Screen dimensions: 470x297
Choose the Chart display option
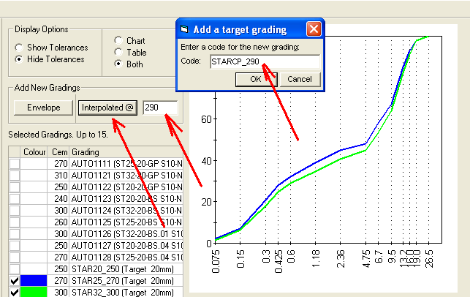click(x=119, y=41)
